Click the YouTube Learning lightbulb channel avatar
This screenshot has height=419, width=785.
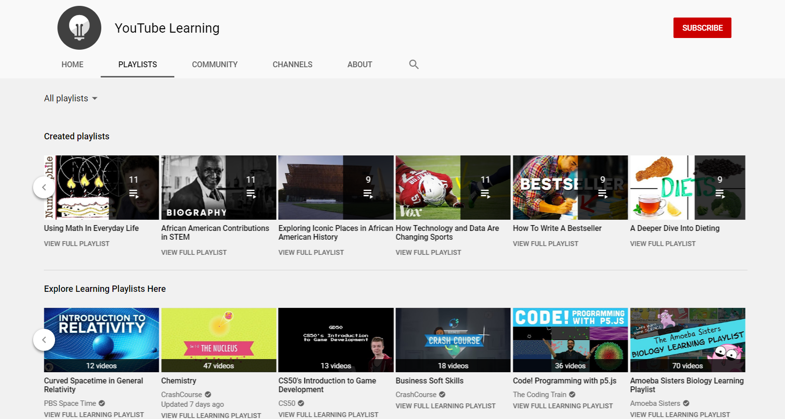point(79,28)
